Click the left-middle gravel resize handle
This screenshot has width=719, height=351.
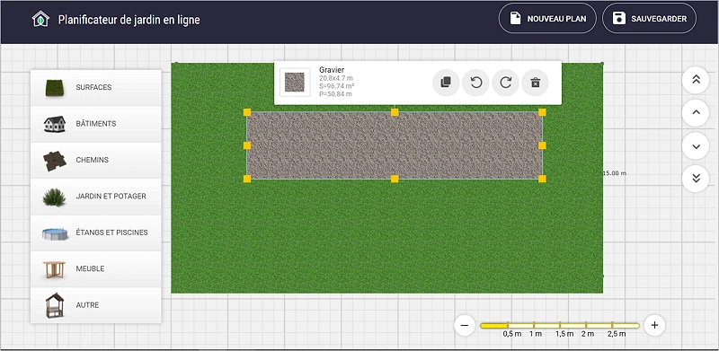click(x=247, y=145)
